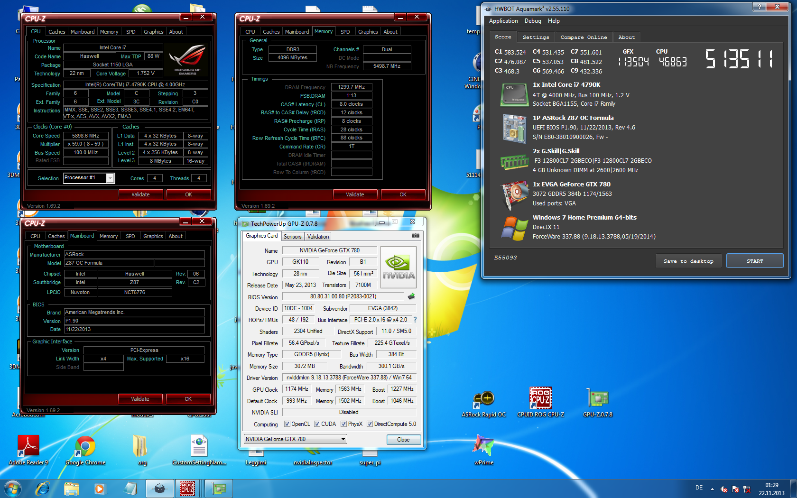Open wPrime desktop icon
The height and width of the screenshot is (498, 797).
483,450
